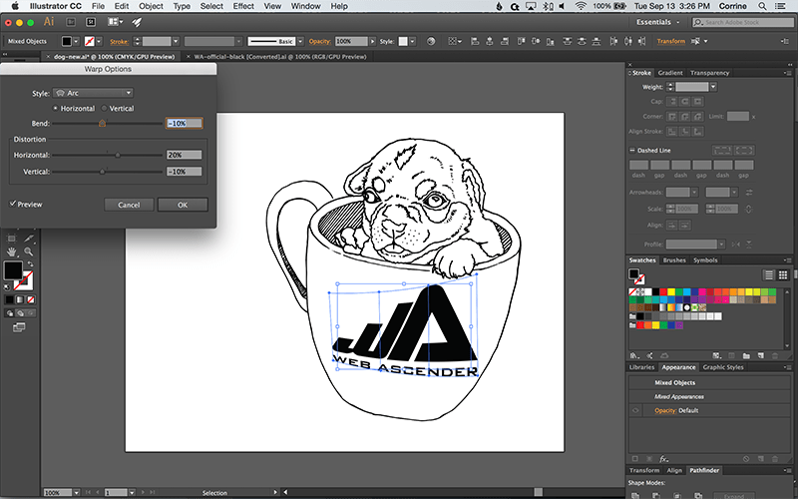Click the Horizontal distortion 20% field

184,155
